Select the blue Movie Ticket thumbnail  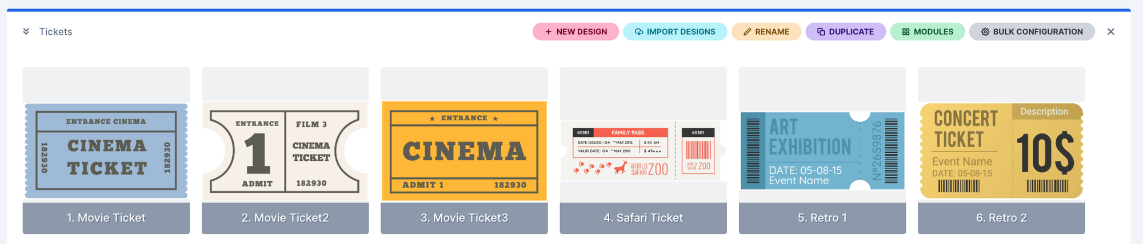coord(106,151)
